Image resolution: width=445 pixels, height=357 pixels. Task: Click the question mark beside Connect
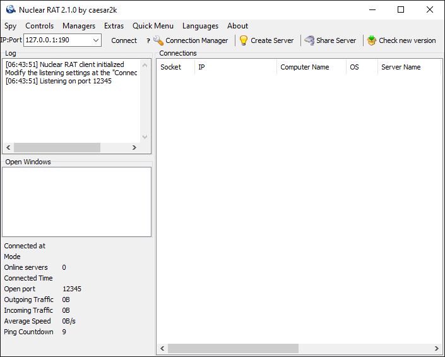(148, 40)
